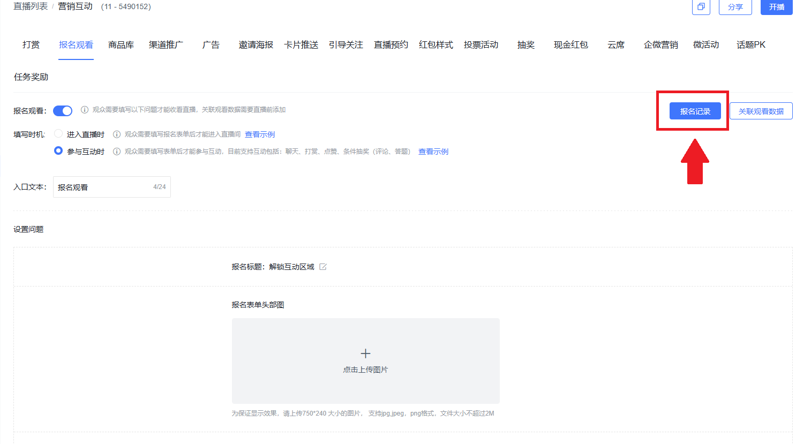Click the copy icon button beside 分享

click(x=701, y=7)
